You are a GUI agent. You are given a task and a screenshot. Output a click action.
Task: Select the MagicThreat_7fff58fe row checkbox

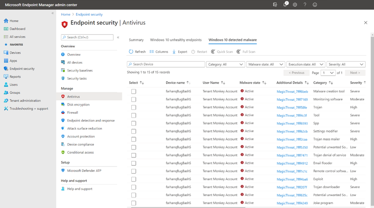click(134, 108)
